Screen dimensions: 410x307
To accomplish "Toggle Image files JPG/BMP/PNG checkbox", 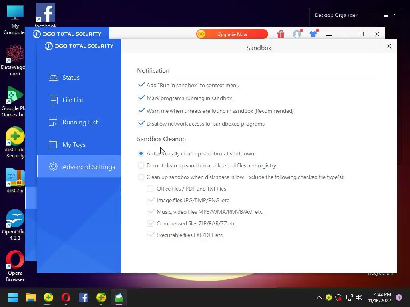I will tap(151, 200).
